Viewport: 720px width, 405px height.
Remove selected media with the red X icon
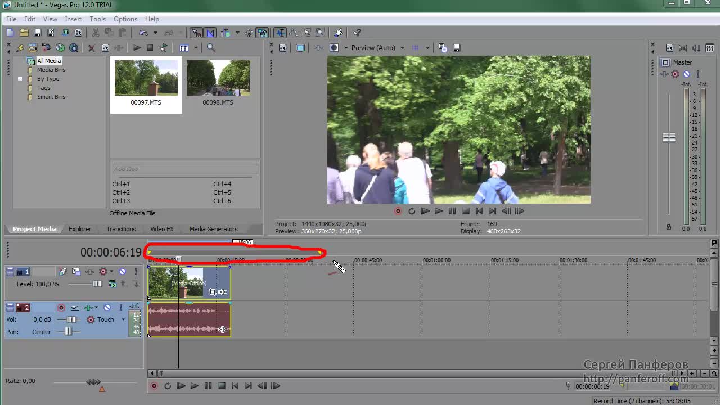91,48
